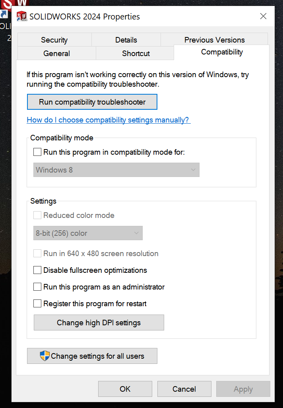
Task: Switch to the Shortcut tab
Action: pyautogui.click(x=136, y=53)
